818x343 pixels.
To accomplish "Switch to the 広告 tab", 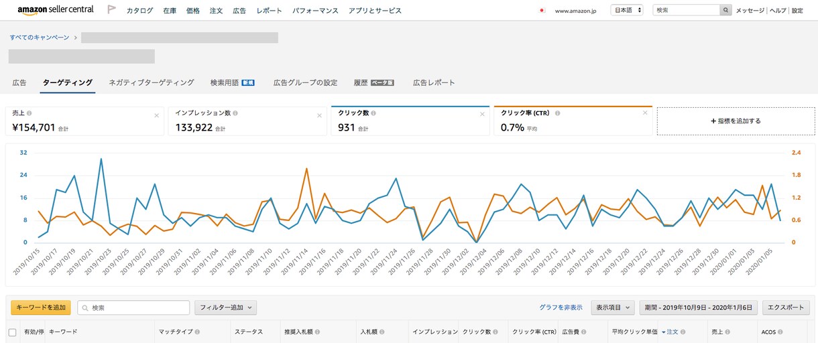I will click(x=19, y=82).
